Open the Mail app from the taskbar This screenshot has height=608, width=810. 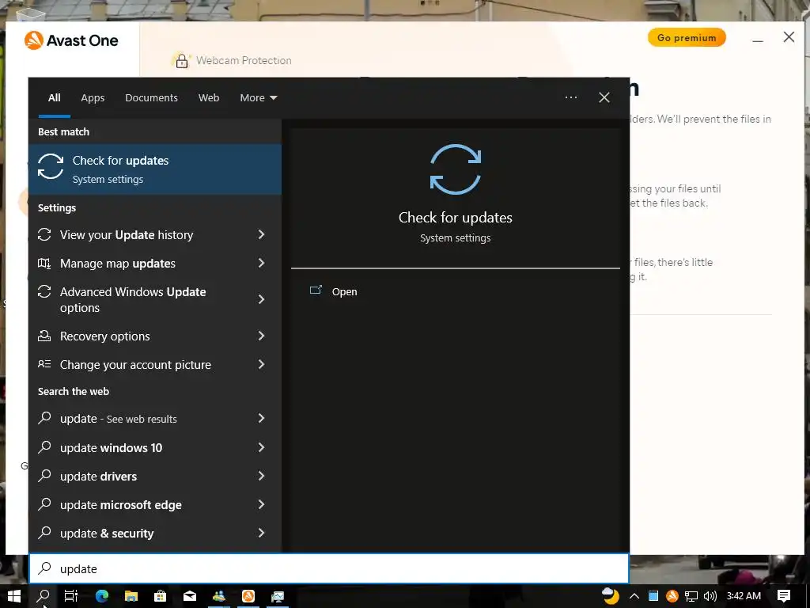point(190,596)
